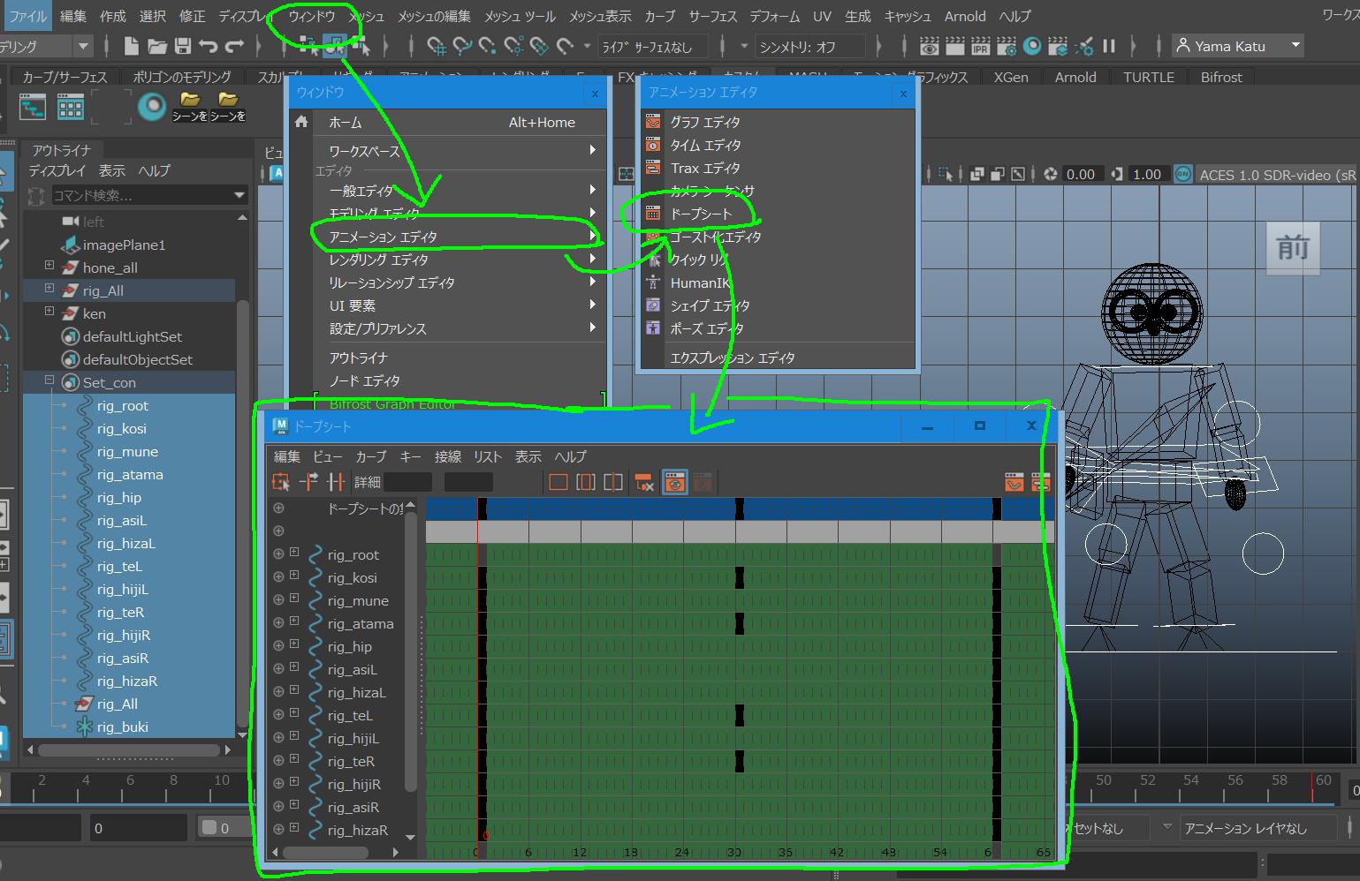Open Graph Editor from the Dope Sheet toolbar icon

click(1014, 482)
